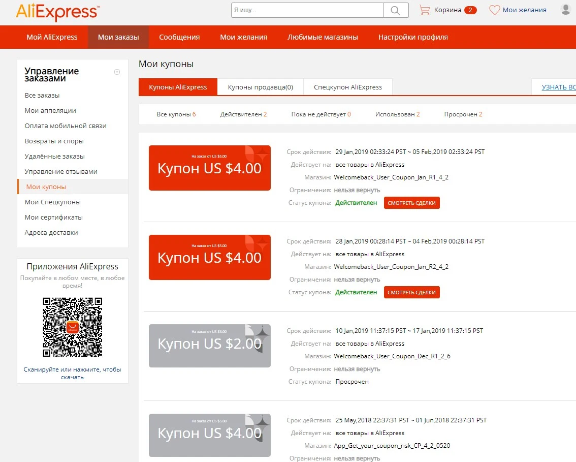The width and height of the screenshot is (576, 462).
Task: Click Действителен status of Jan_R1_4_2 coupon
Action: pos(356,203)
